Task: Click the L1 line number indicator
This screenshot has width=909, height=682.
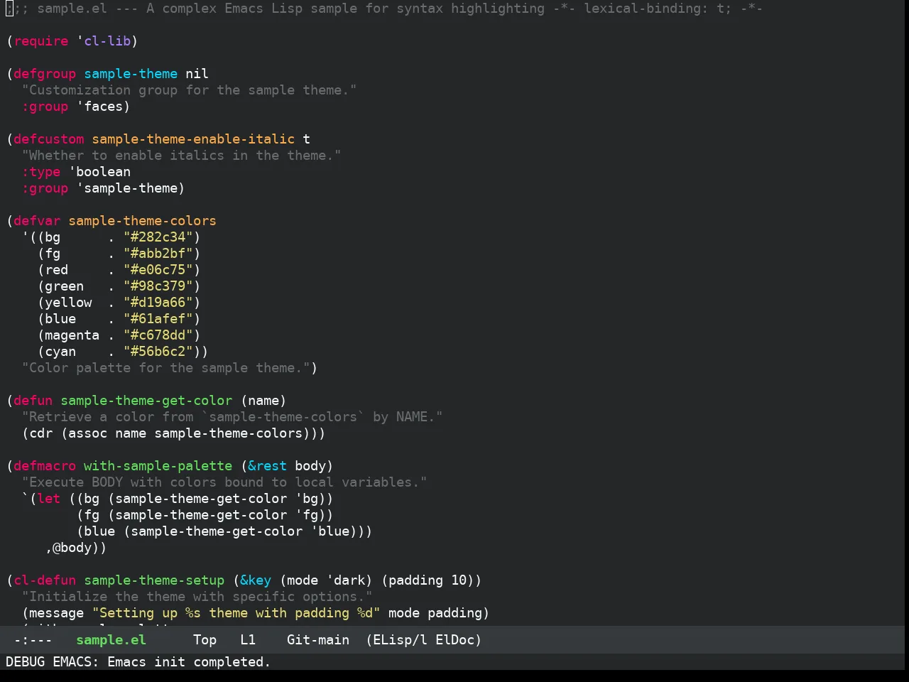Action: click(248, 640)
